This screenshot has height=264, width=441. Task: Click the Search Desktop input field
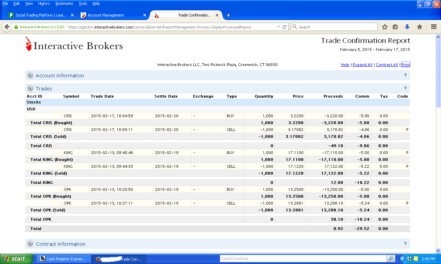tap(304, 258)
